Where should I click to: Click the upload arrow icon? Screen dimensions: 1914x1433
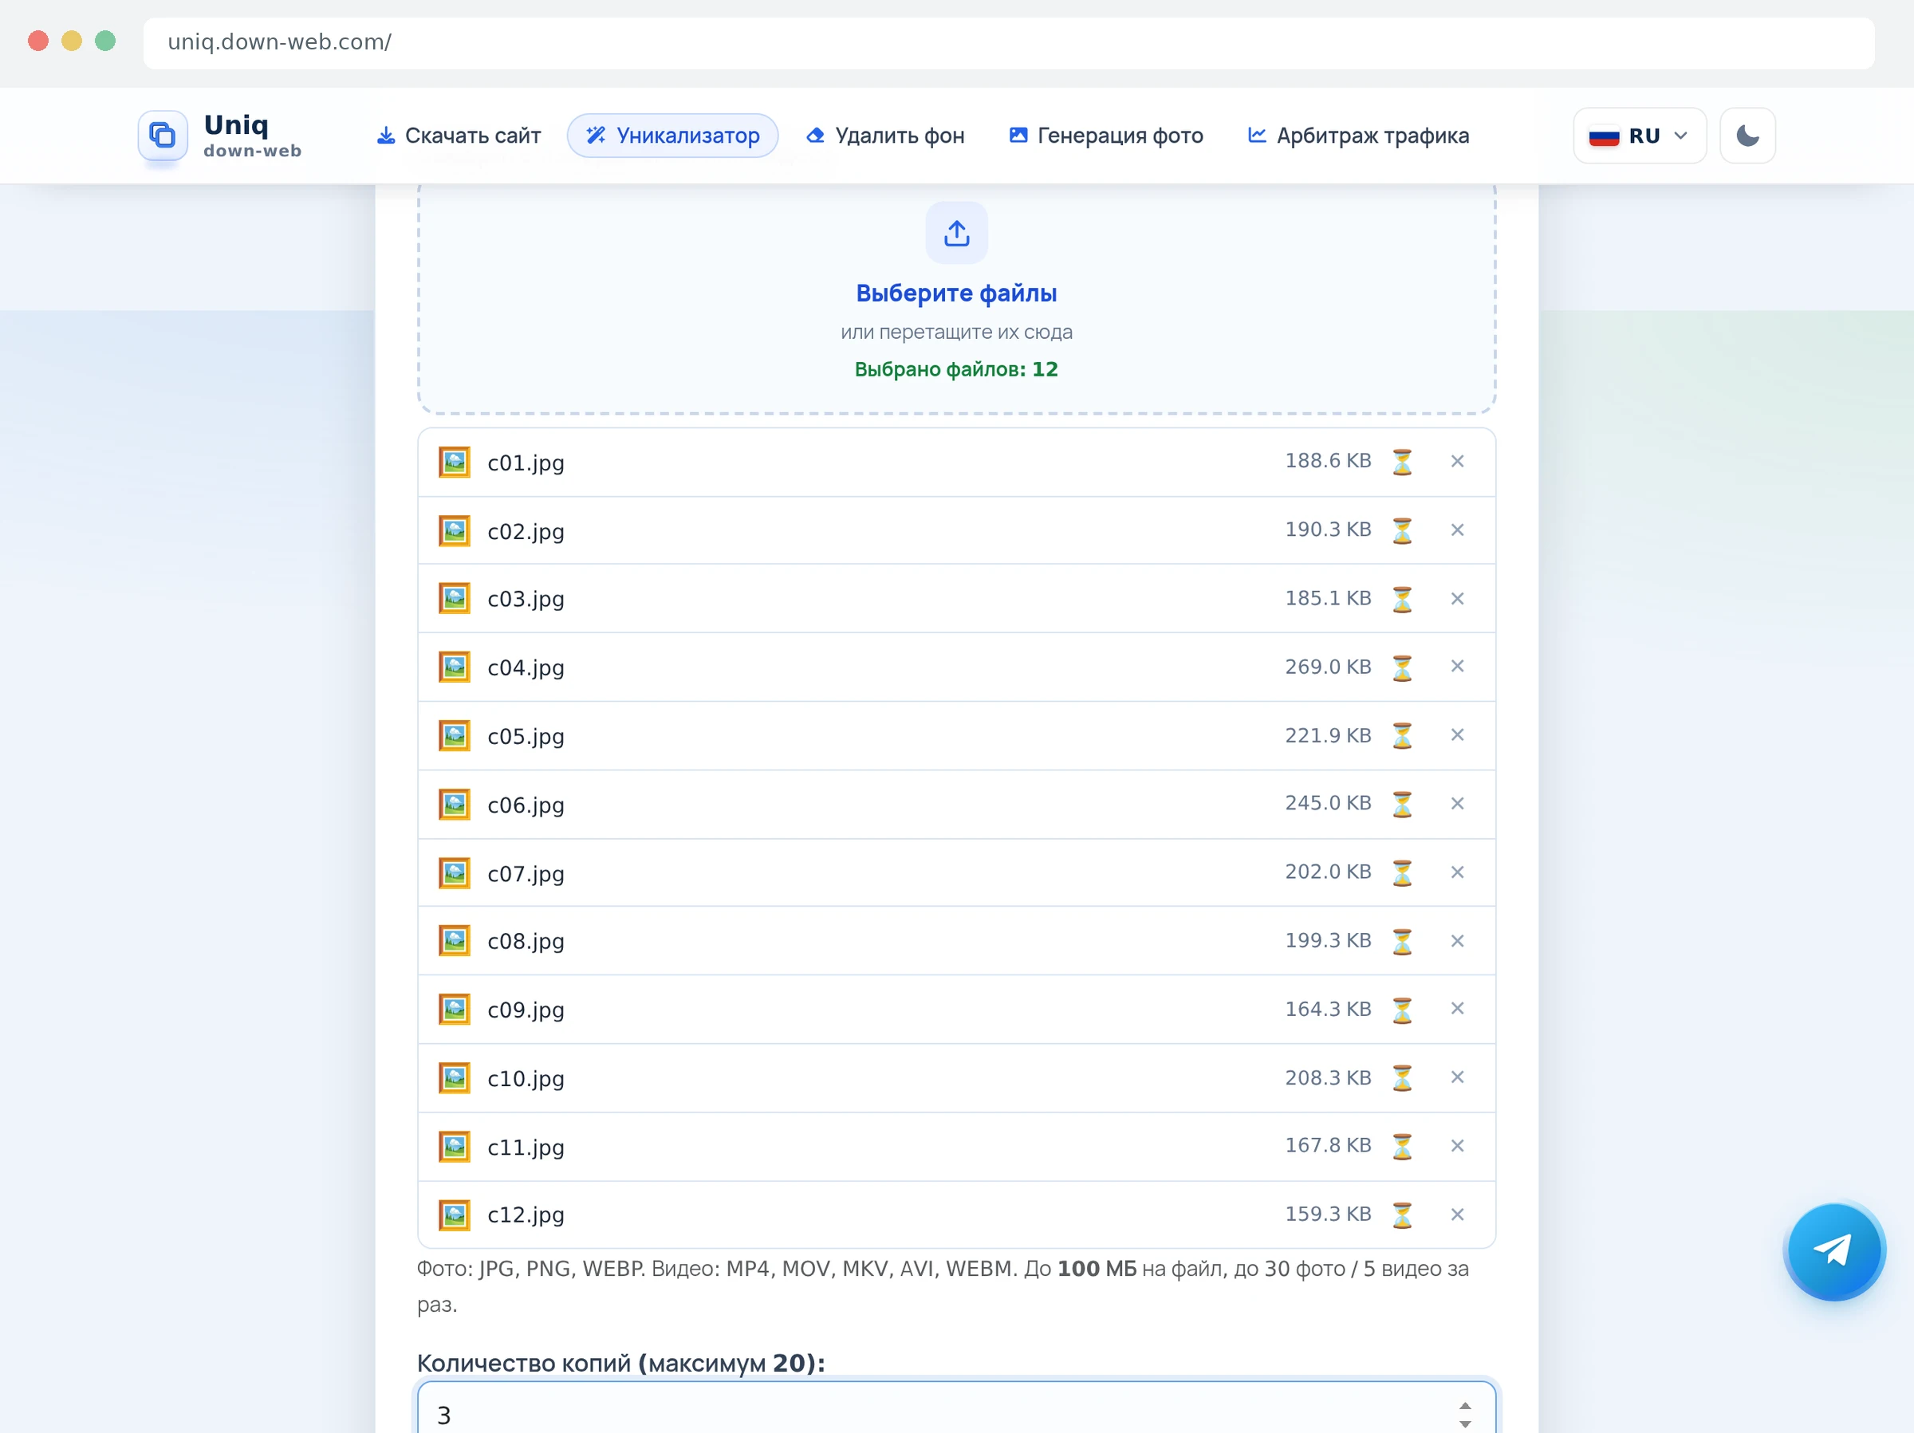956,233
